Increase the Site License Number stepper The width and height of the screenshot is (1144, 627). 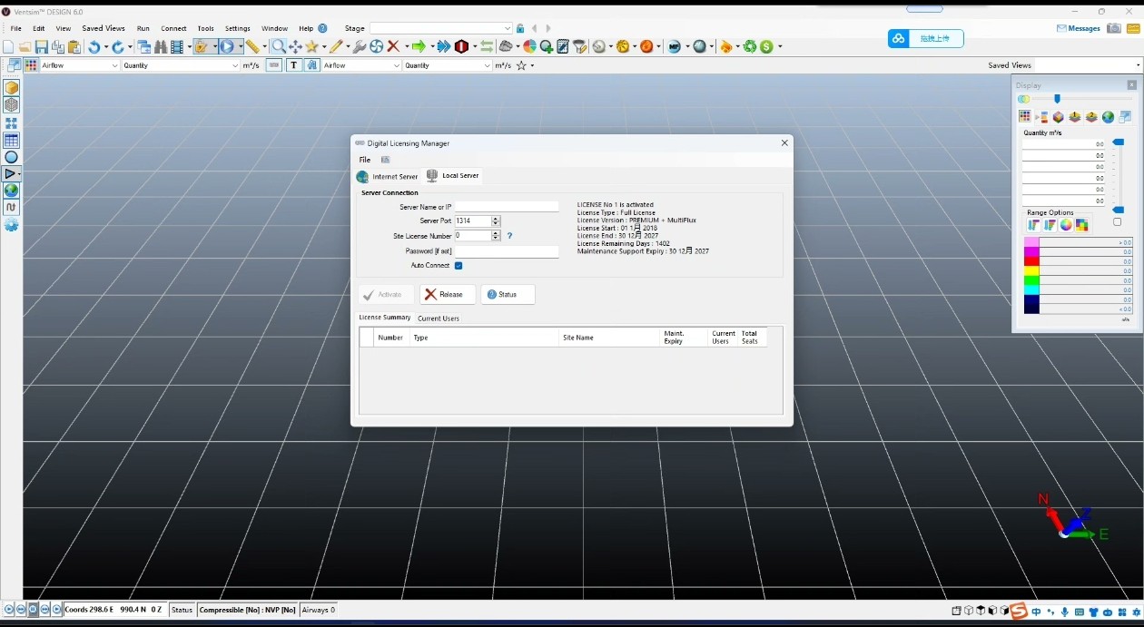pyautogui.click(x=496, y=233)
